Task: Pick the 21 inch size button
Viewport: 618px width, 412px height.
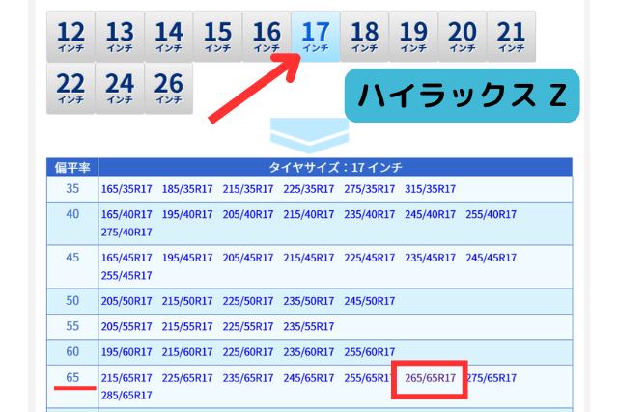Action: [x=511, y=37]
